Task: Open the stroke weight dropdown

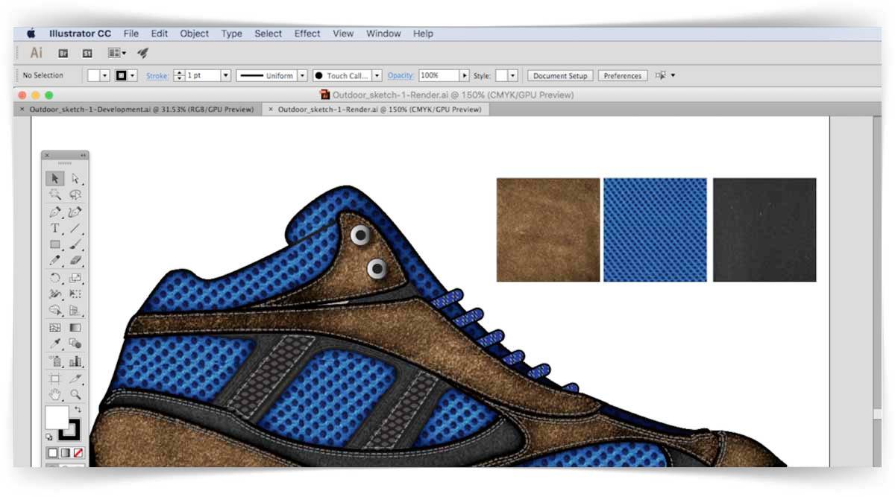Action: (x=225, y=75)
